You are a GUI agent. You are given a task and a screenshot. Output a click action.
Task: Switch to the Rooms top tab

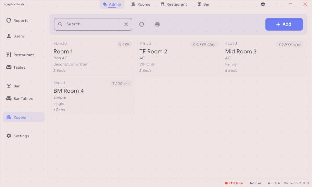(x=141, y=4)
